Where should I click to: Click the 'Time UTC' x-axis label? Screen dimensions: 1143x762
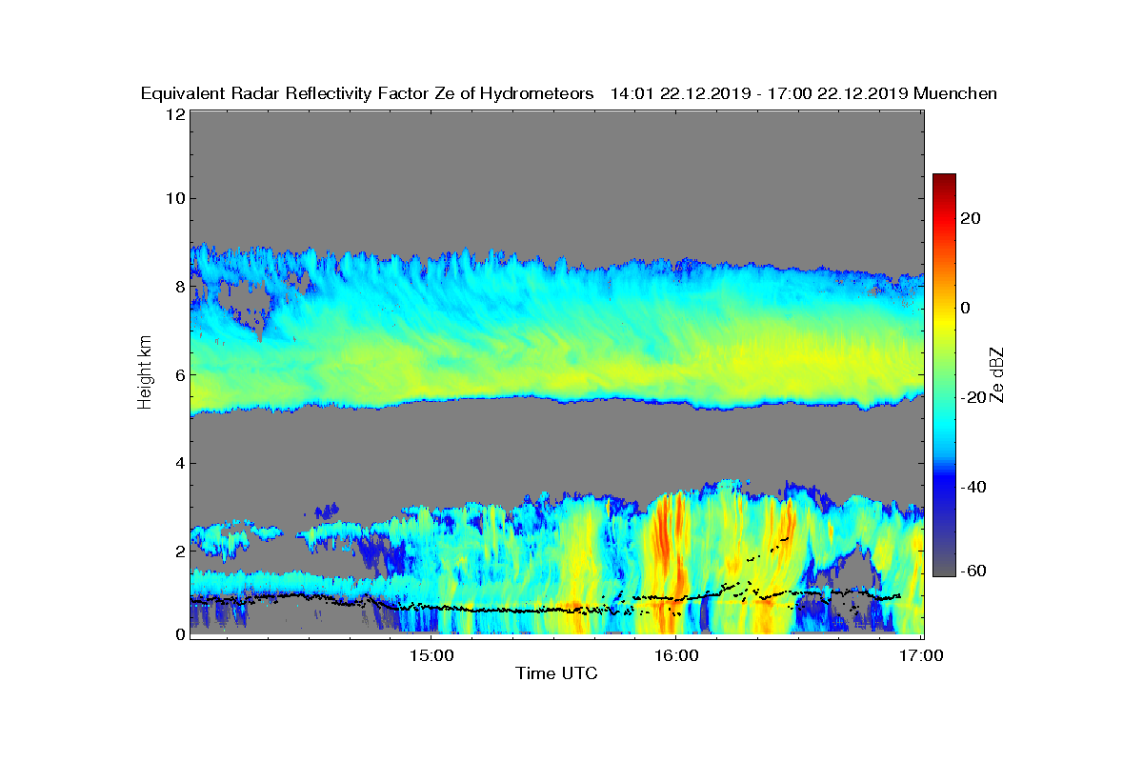click(557, 673)
